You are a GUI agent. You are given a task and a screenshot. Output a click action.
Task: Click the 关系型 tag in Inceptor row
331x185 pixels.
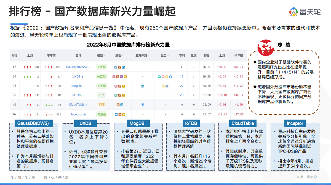(x=102, y=115)
